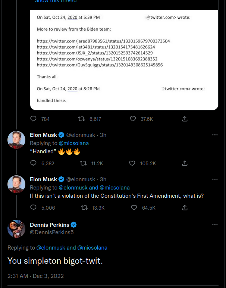The width and height of the screenshot is (226, 288).
Task: Open the embedded email screenshot image
Action: click(124, 60)
